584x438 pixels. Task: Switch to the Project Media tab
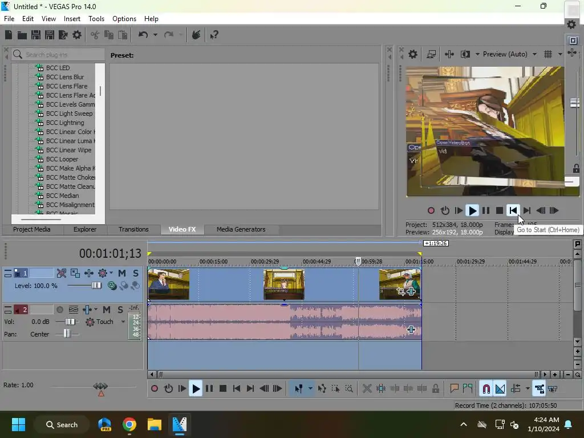click(32, 229)
